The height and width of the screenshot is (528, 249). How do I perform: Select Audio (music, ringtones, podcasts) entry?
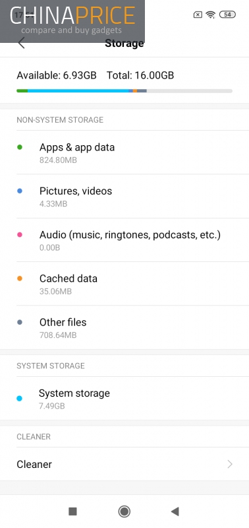tap(124, 240)
